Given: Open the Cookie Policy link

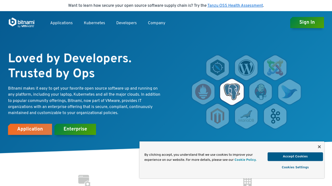Looking at the screenshot, I should coord(245,160).
